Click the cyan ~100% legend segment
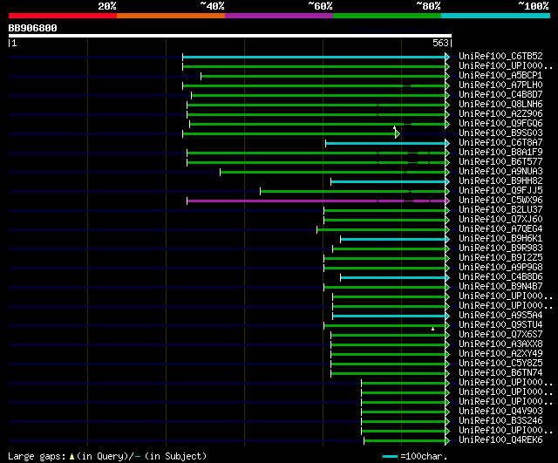 (x=496, y=16)
